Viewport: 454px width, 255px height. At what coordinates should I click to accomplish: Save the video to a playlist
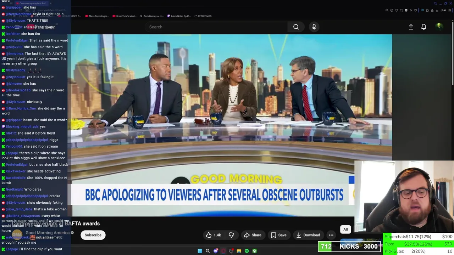click(278, 235)
